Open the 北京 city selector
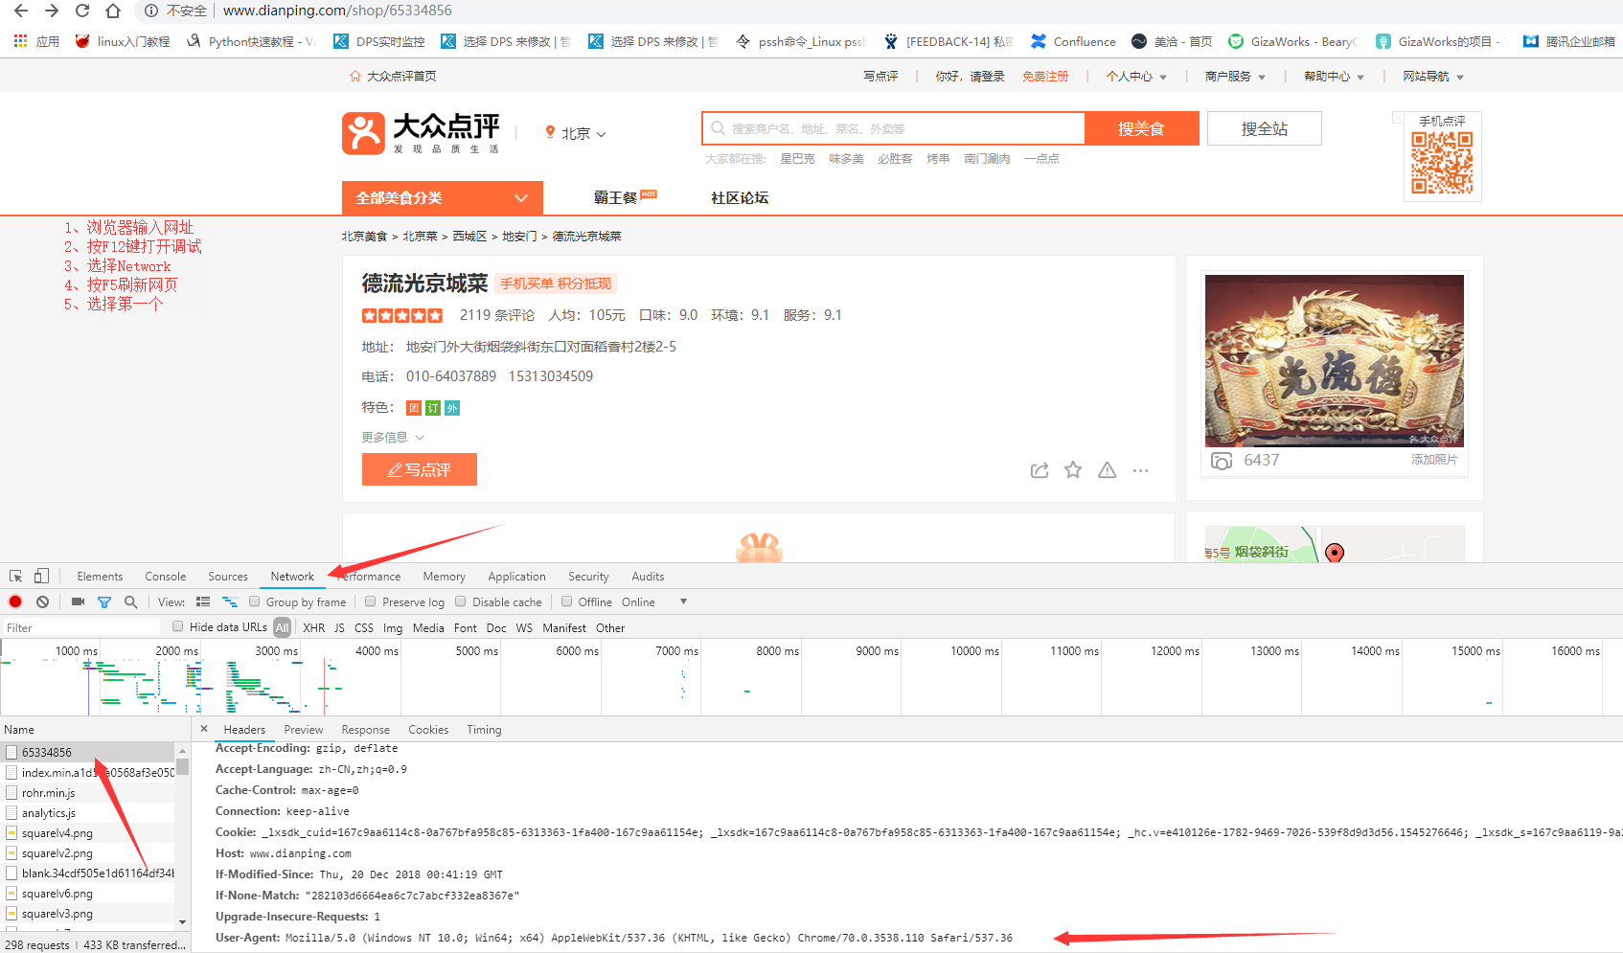Viewport: 1623px width, 953px height. click(575, 133)
